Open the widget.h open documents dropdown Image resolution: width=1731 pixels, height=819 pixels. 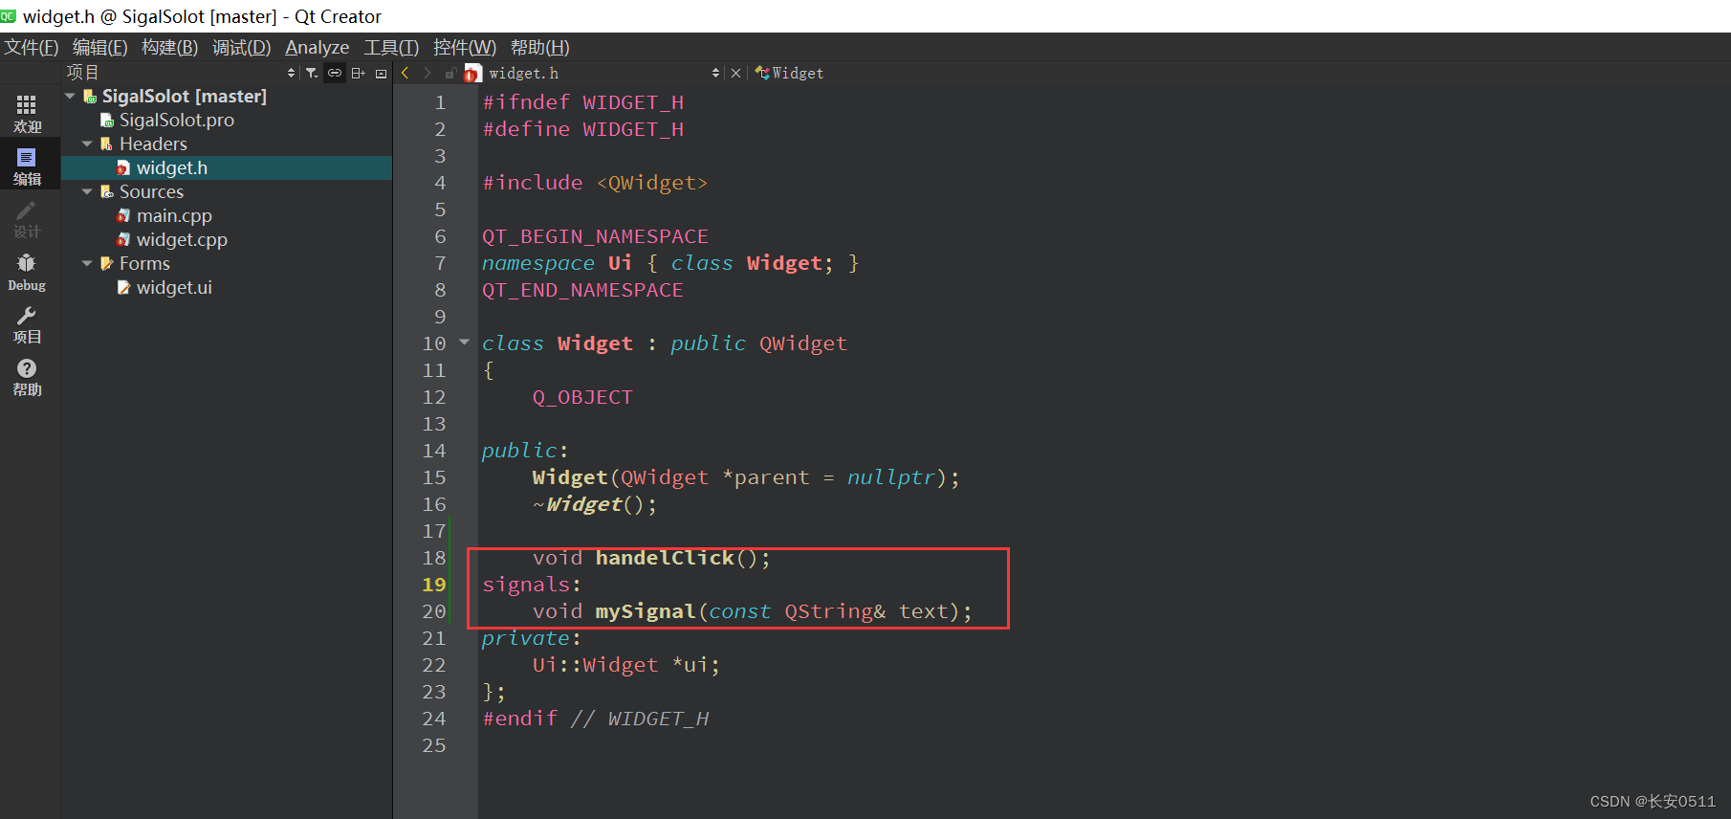(604, 73)
